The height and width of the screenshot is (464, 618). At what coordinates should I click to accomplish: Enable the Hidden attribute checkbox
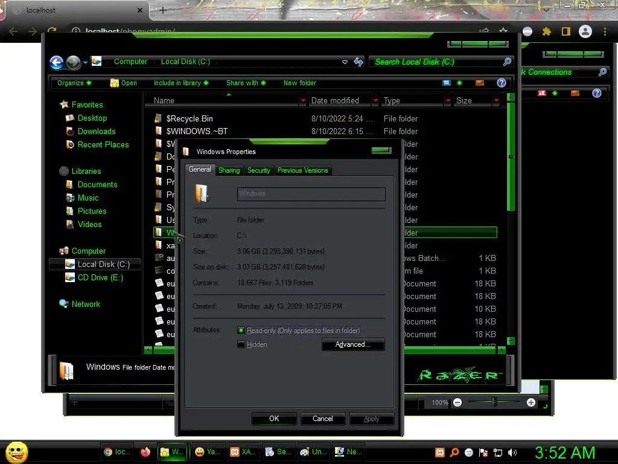pos(241,344)
